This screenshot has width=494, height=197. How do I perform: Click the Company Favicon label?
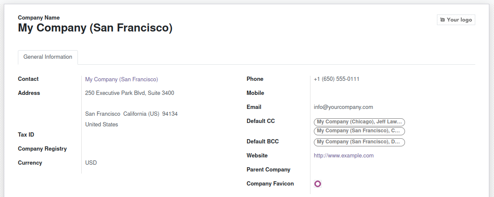pos(270,183)
